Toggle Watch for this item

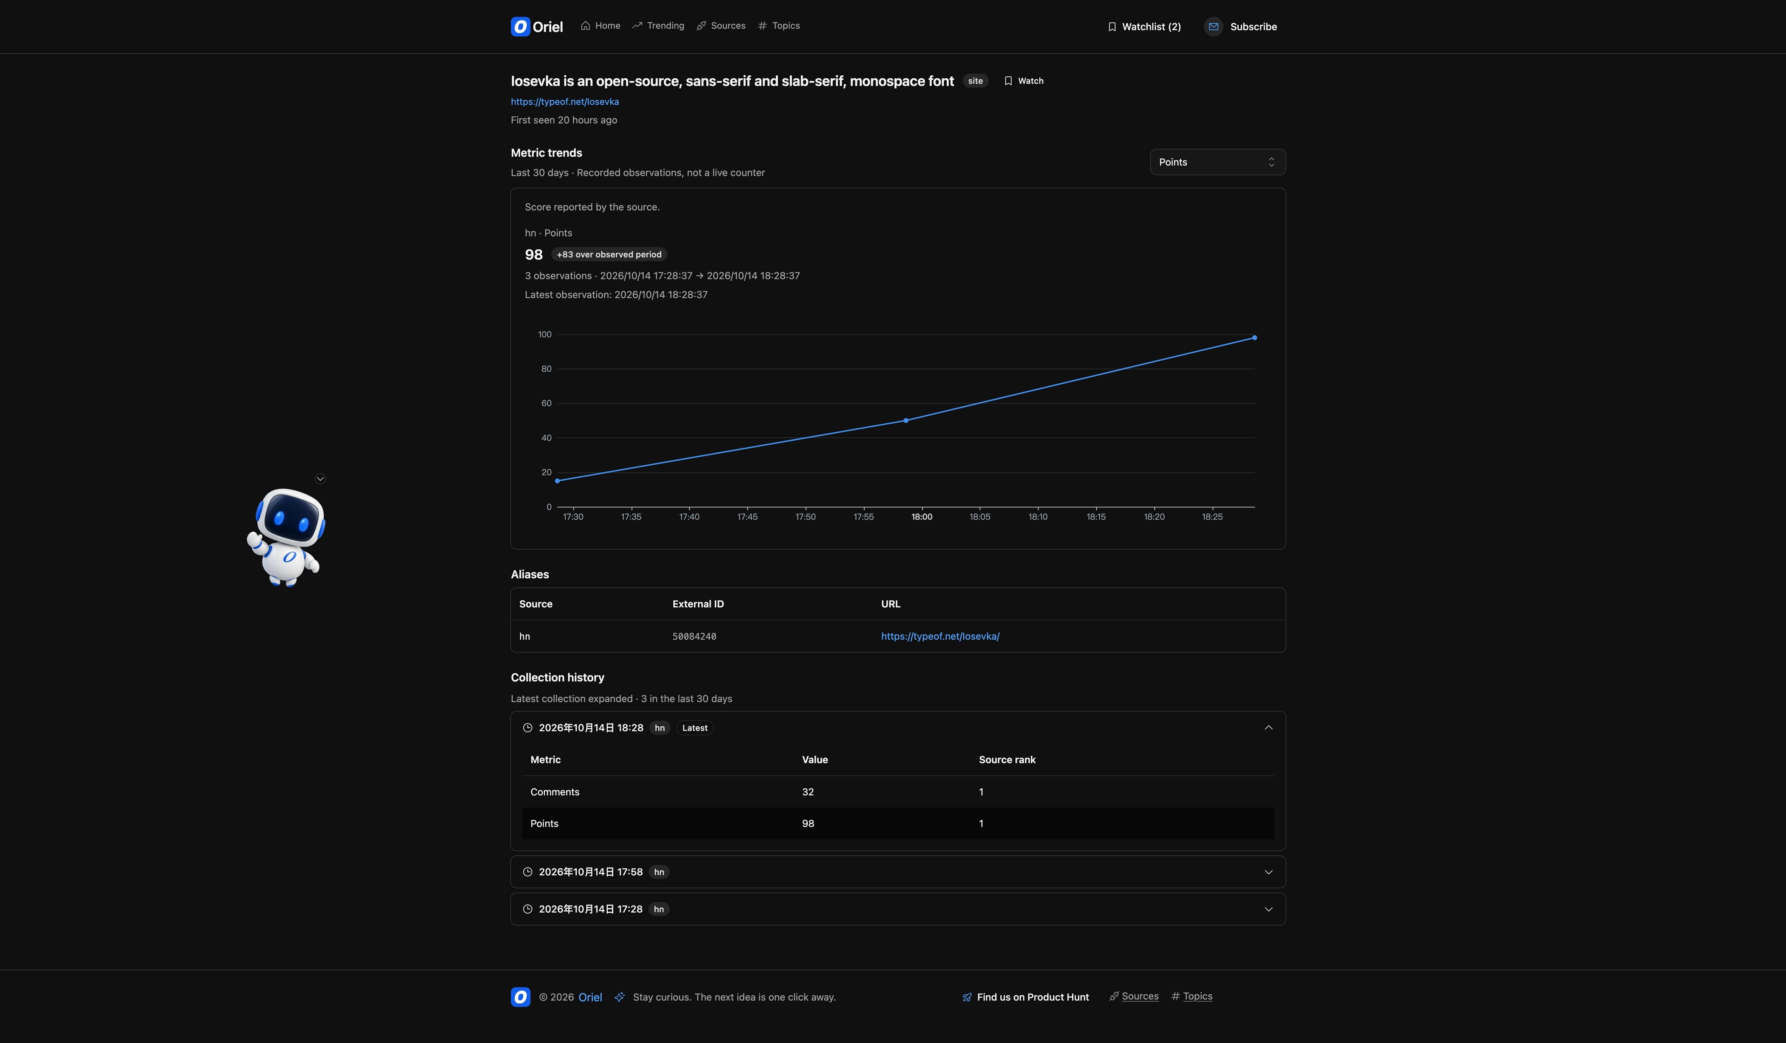1024,81
